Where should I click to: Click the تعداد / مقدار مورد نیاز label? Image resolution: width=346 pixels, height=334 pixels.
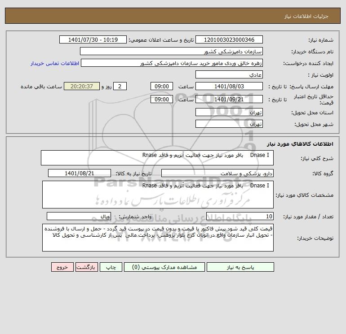coord(308,217)
